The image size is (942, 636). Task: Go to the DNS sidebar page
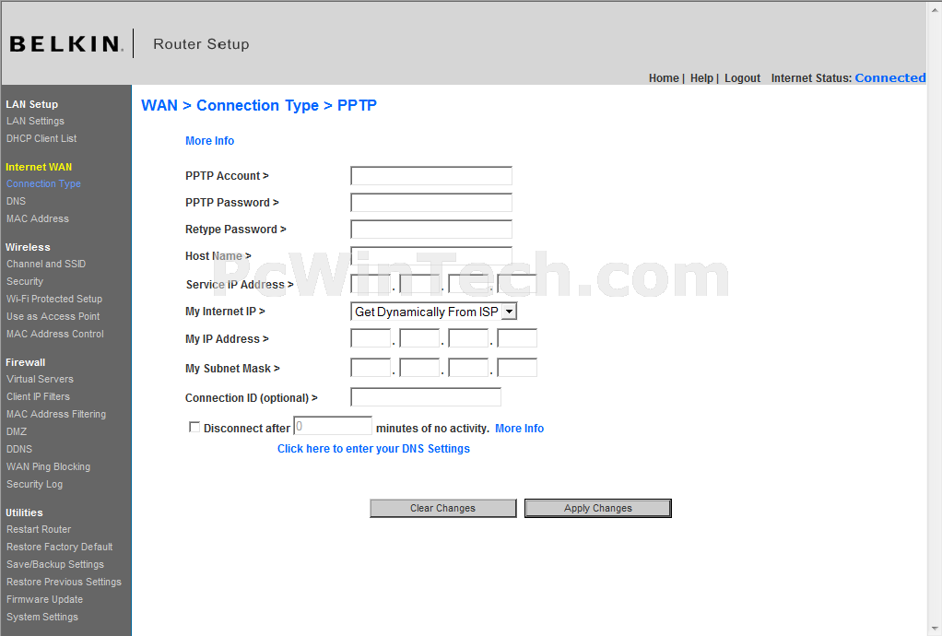(x=17, y=201)
